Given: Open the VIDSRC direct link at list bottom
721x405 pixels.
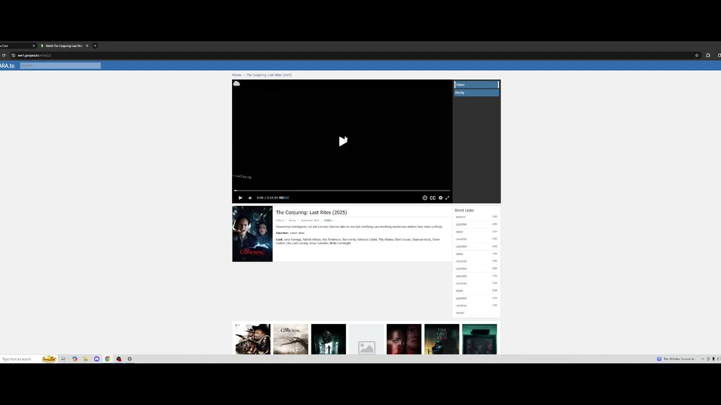Looking at the screenshot, I should point(460,313).
